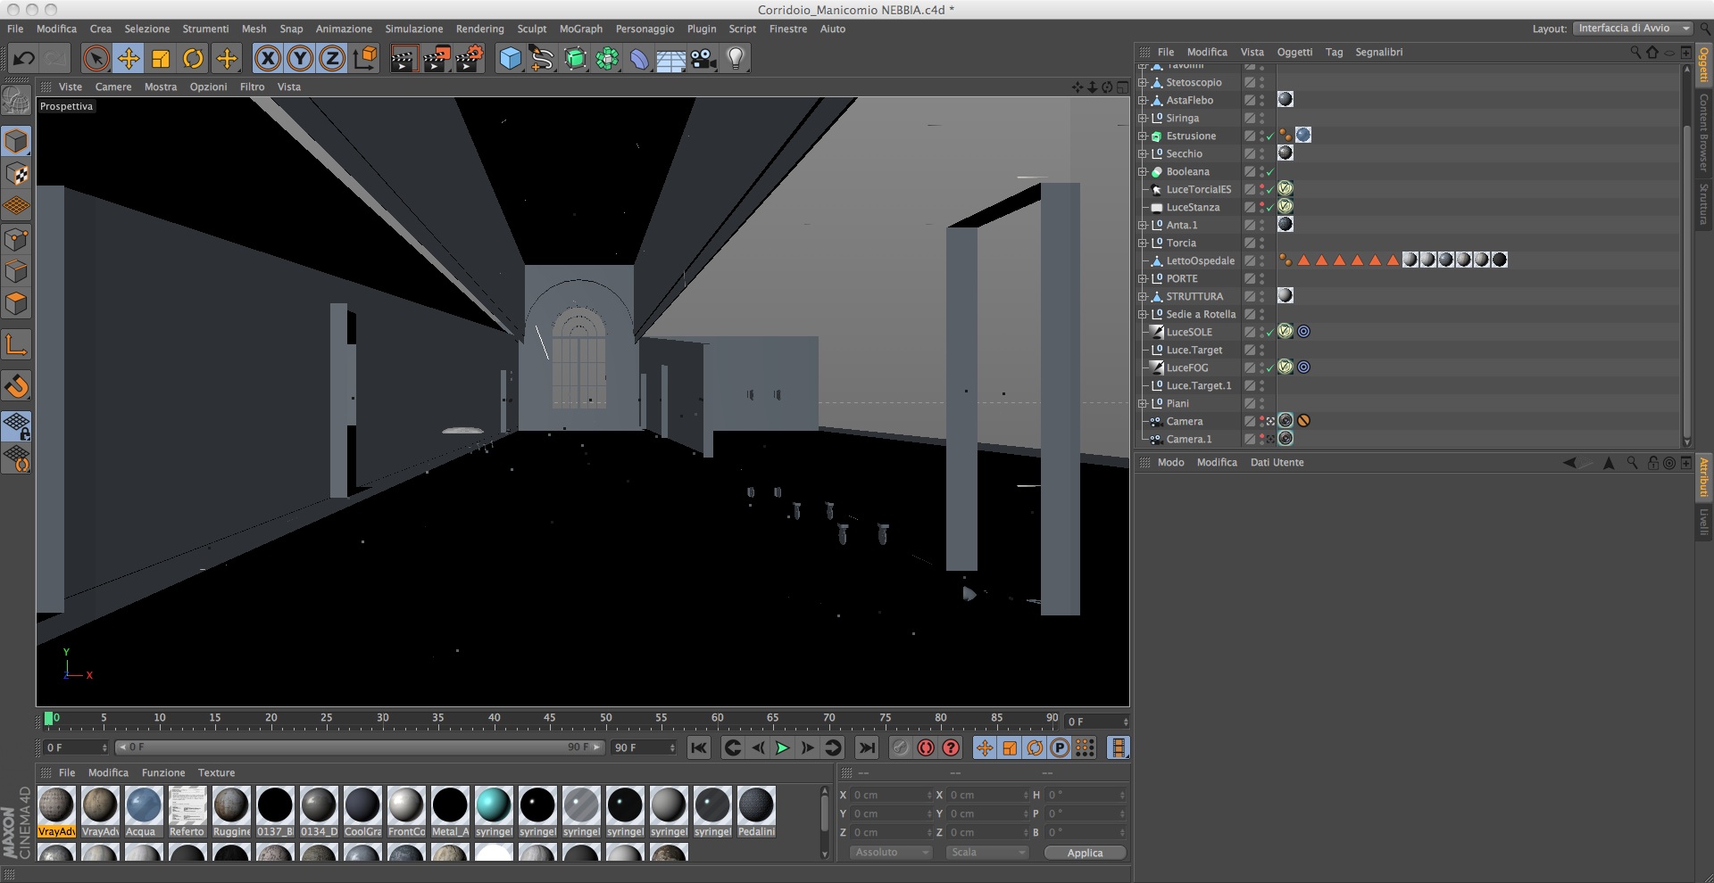Open the Texture menu in the material manager

click(216, 772)
